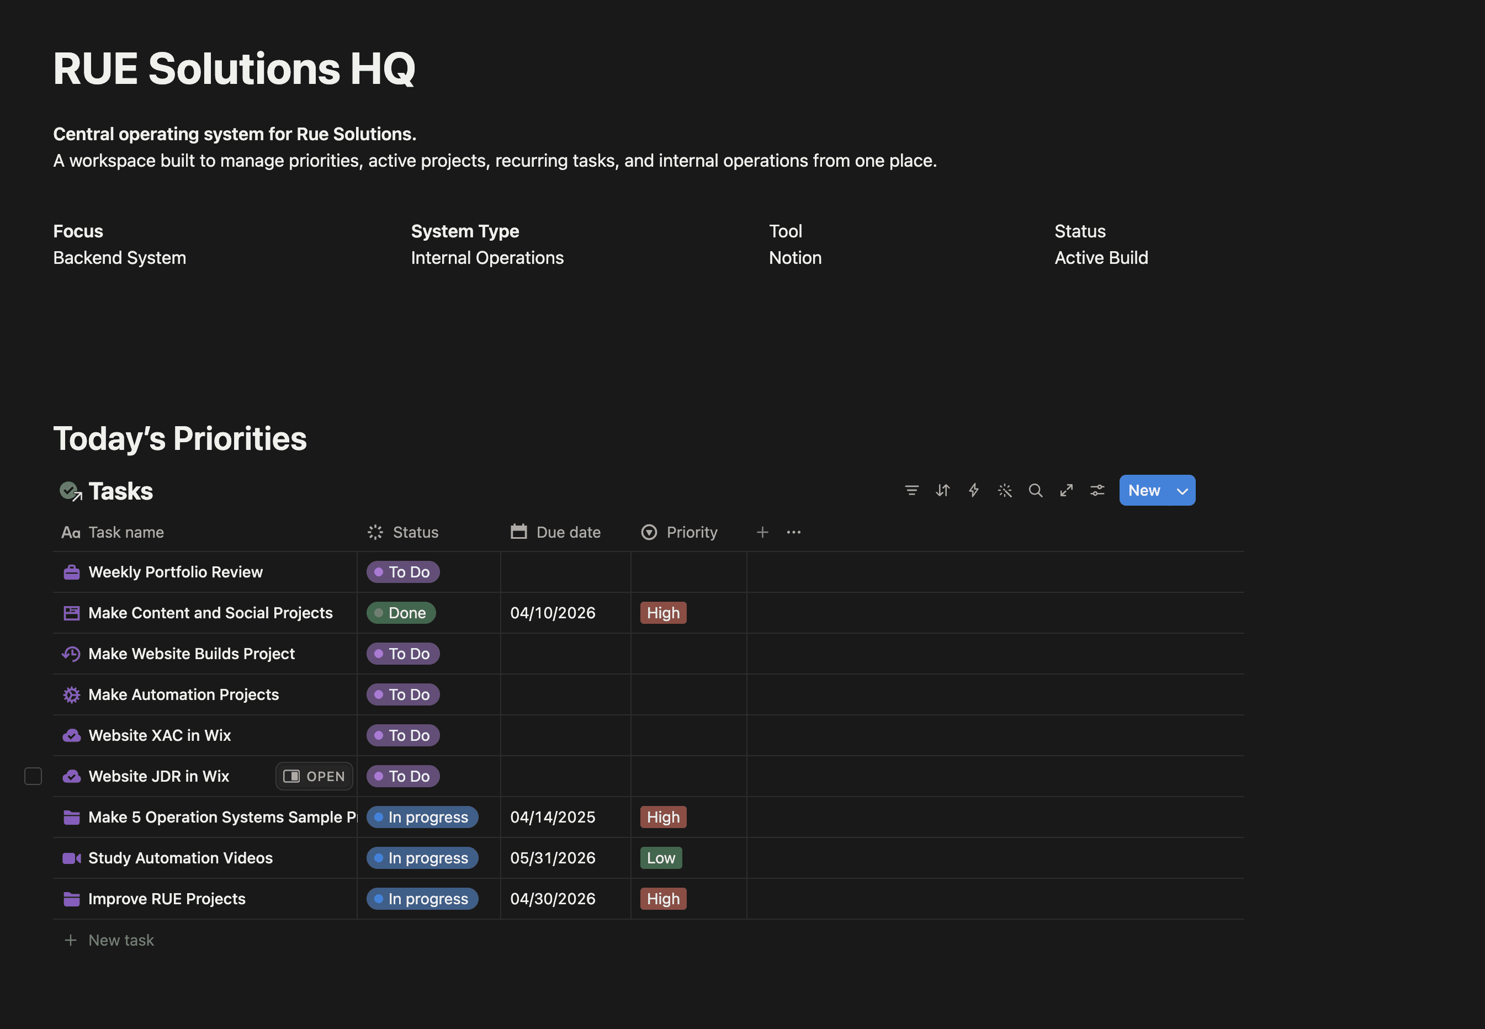Click the Due date column header
The image size is (1485, 1029).
(568, 532)
